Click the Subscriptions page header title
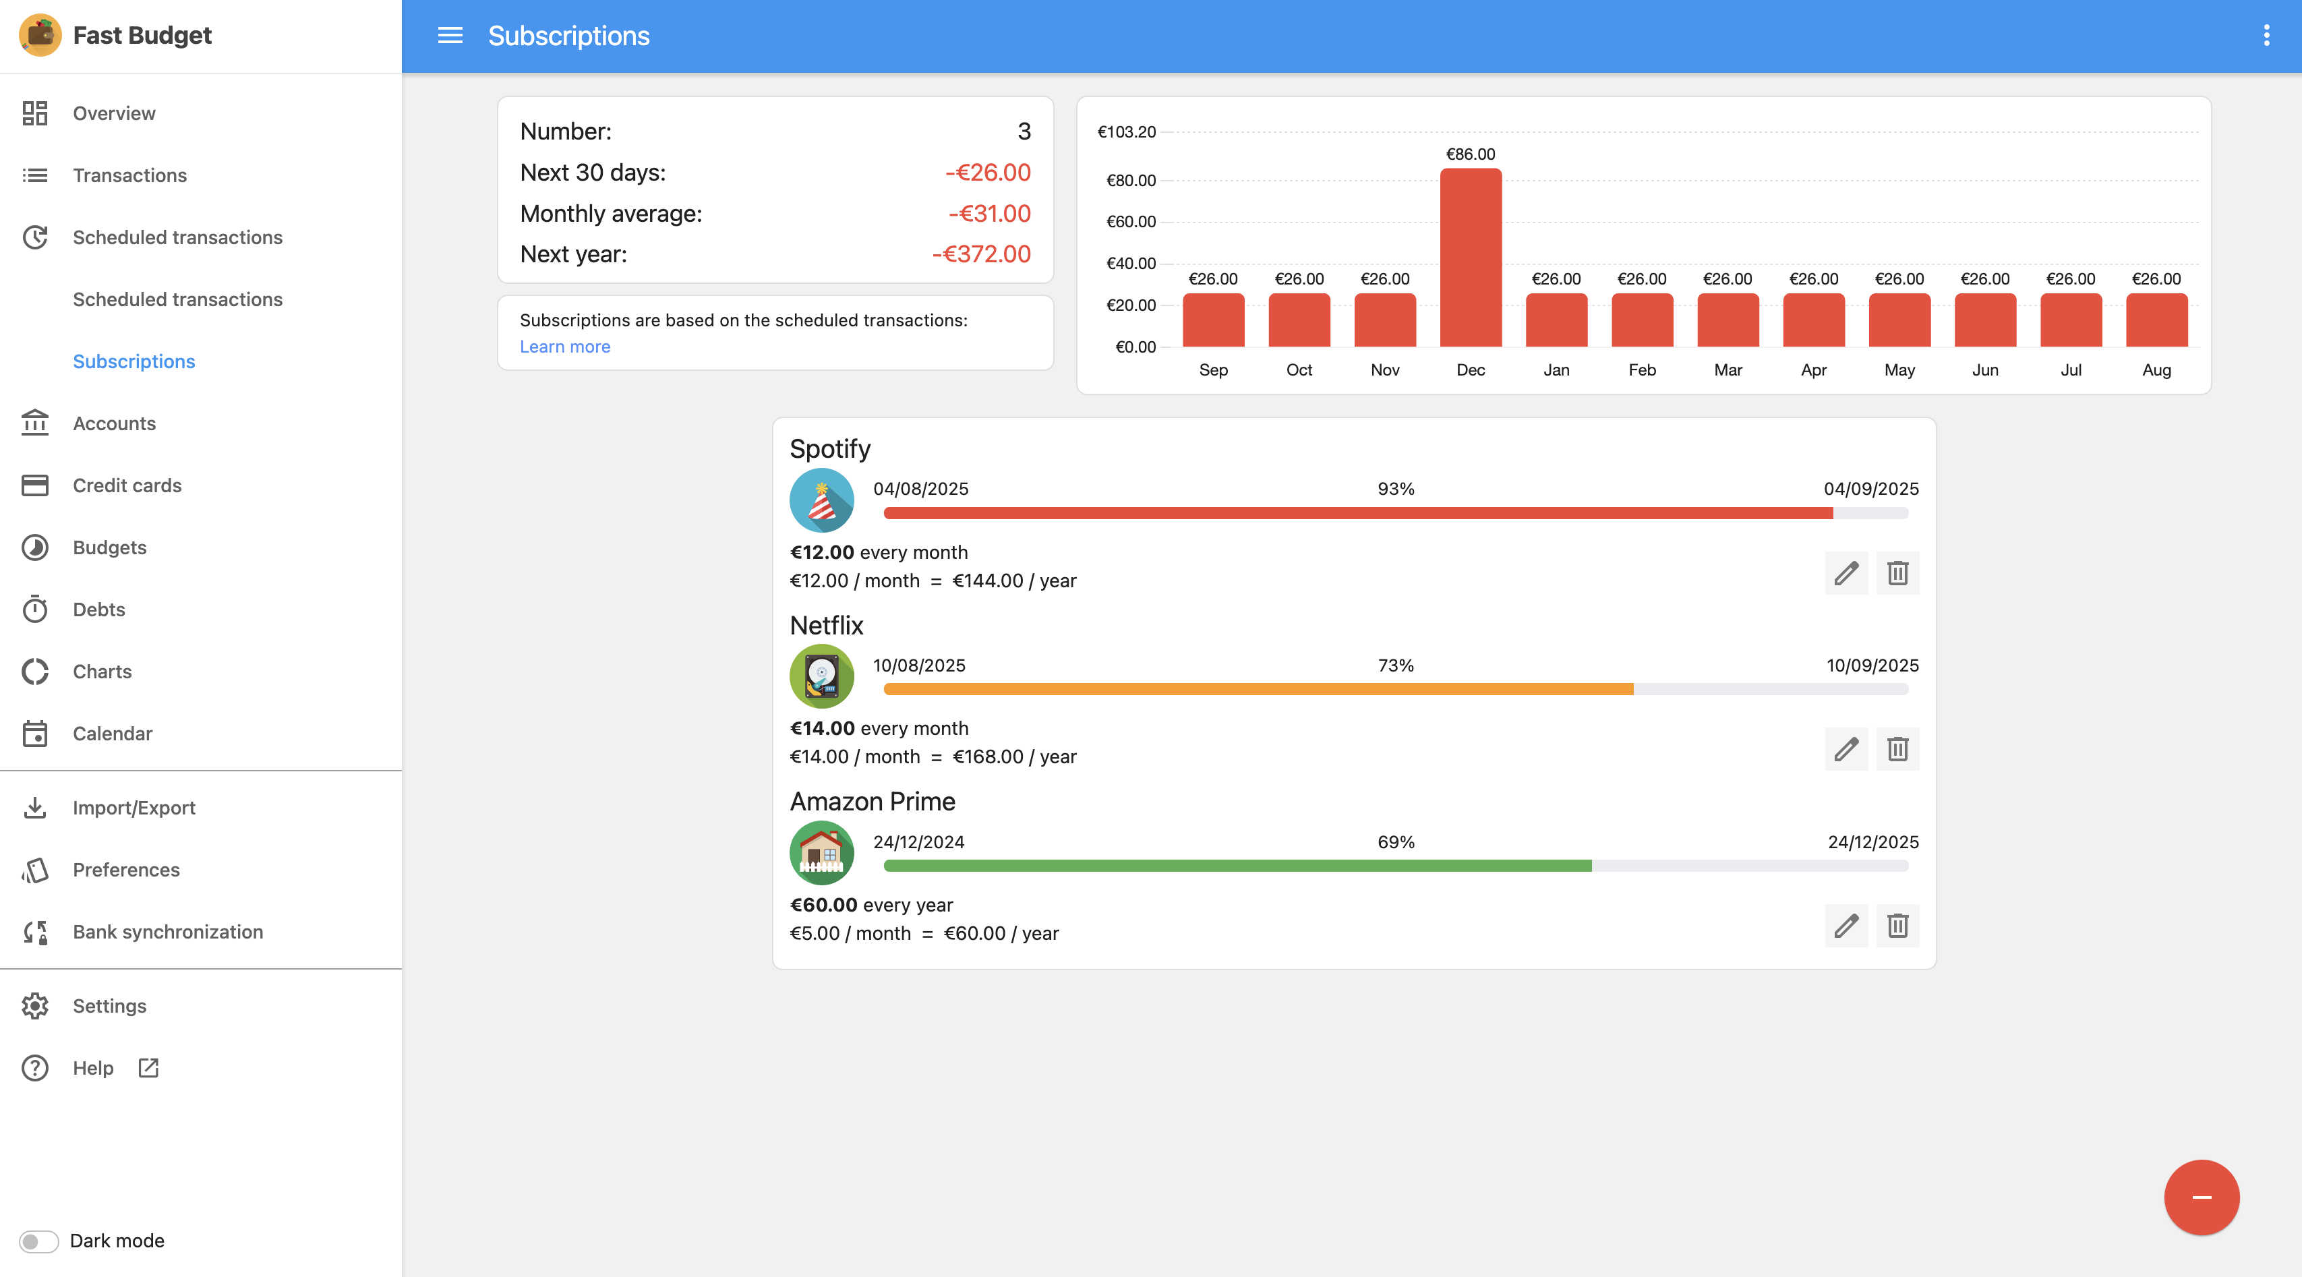The width and height of the screenshot is (2302, 1277). point(568,36)
